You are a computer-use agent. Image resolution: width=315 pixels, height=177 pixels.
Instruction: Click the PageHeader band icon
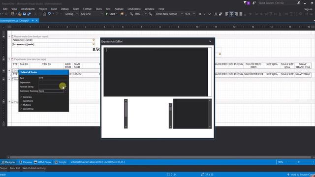pyautogui.click(x=12, y=59)
